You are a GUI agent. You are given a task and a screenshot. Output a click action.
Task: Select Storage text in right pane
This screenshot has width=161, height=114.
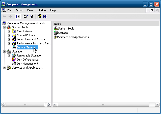(x=63, y=33)
